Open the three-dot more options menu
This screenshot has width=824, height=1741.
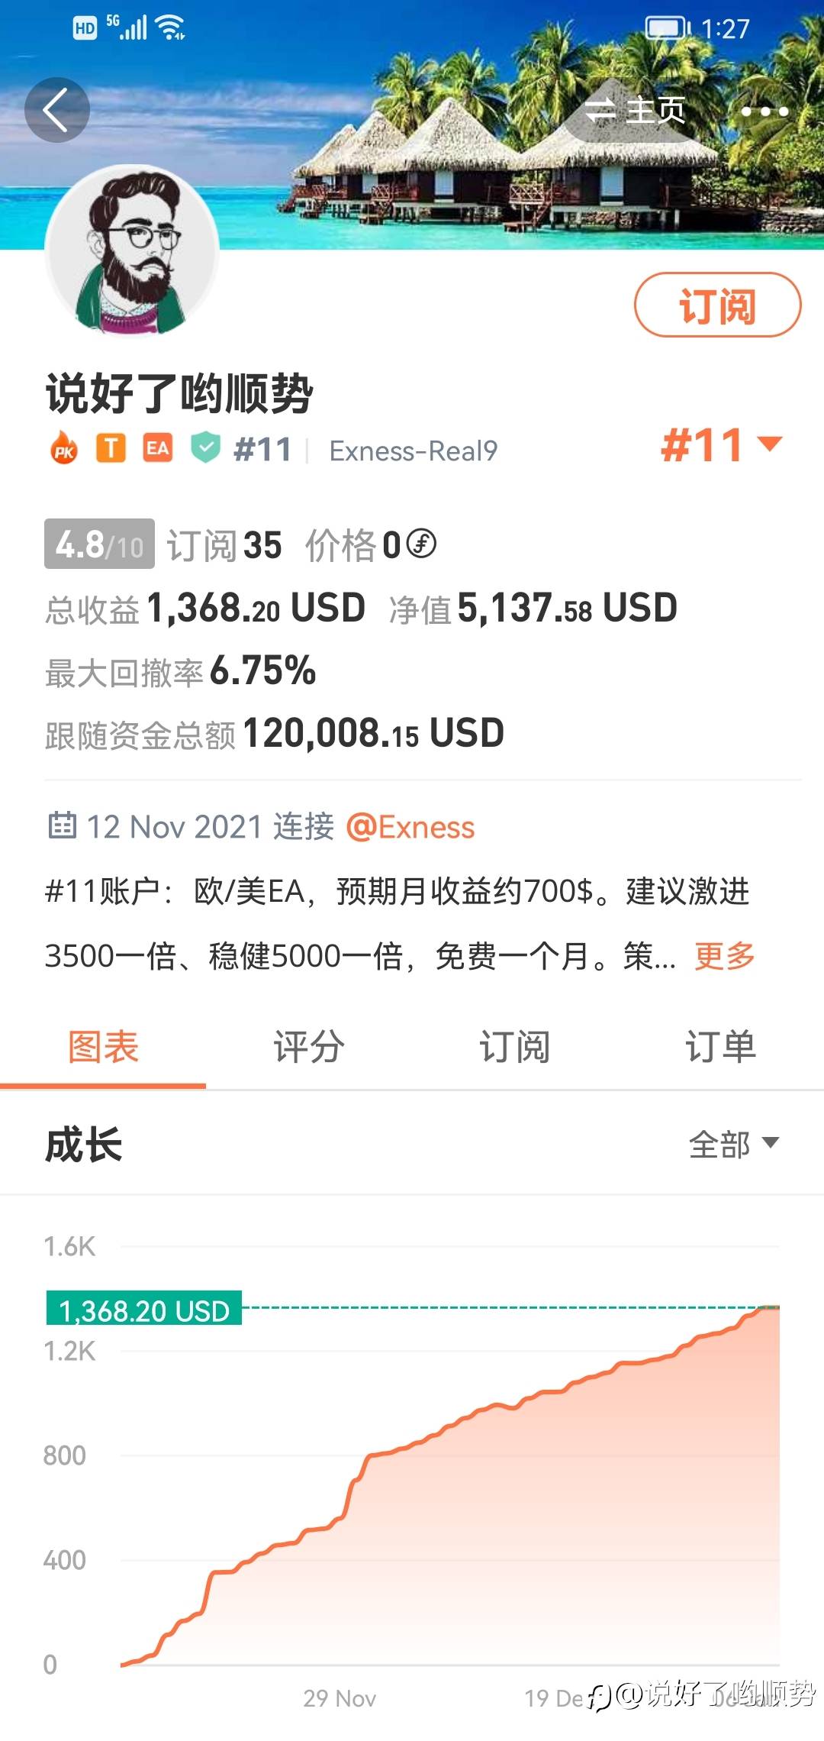pyautogui.click(x=764, y=111)
